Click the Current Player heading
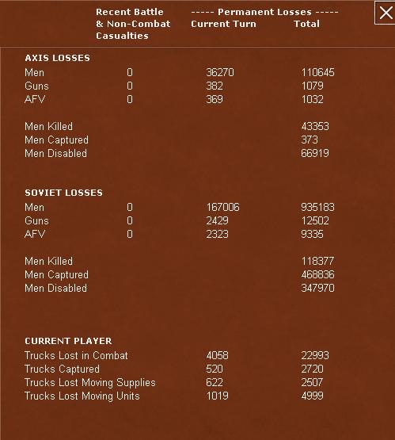Screen dimensions: 395x440 point(68,341)
